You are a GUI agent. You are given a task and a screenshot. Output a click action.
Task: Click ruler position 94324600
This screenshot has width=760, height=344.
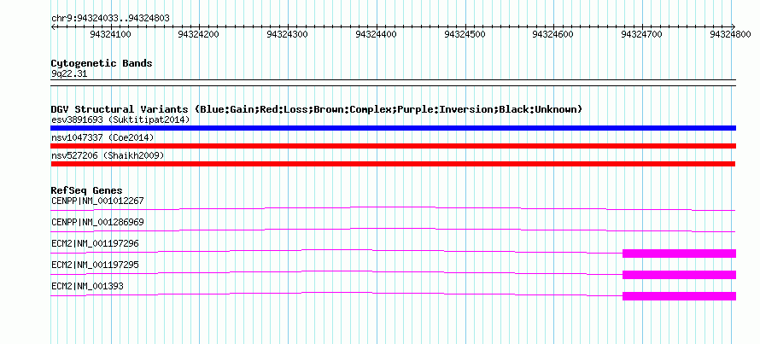coord(553,34)
